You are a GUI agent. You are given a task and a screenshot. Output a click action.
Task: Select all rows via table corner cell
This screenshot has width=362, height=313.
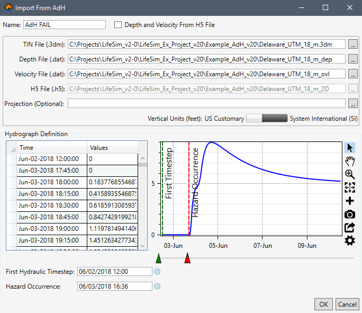click(12, 148)
